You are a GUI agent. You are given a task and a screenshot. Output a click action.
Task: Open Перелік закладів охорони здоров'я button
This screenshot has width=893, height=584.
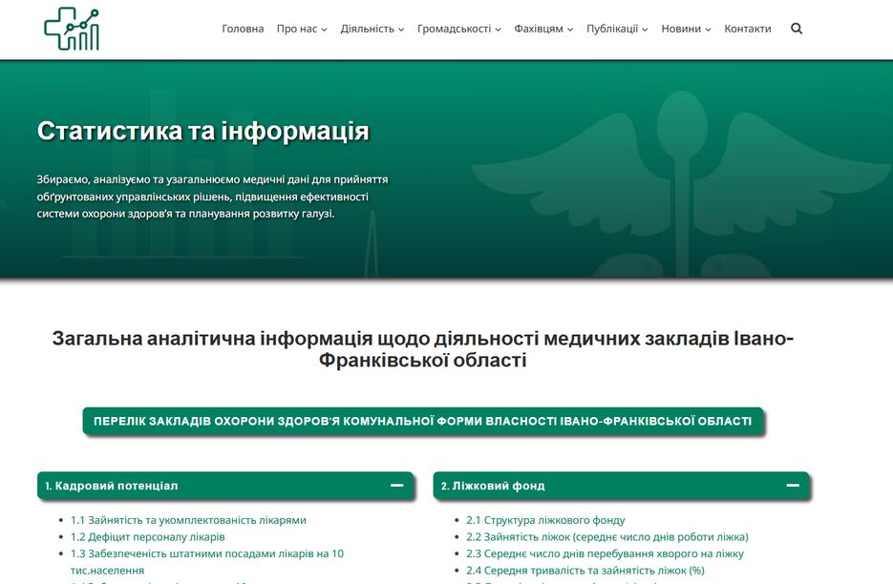click(422, 421)
